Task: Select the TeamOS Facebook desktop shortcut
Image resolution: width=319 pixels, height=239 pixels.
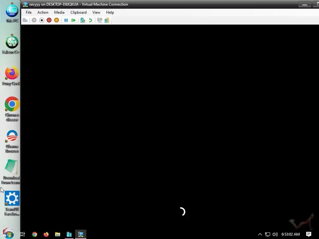Action: pos(12,203)
